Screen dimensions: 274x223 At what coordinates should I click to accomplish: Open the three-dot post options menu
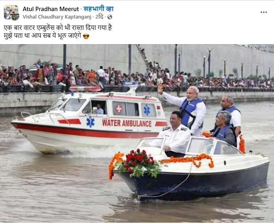[263, 12]
